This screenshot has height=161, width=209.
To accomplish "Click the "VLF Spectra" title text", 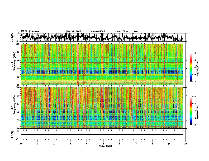I will [30, 32].
